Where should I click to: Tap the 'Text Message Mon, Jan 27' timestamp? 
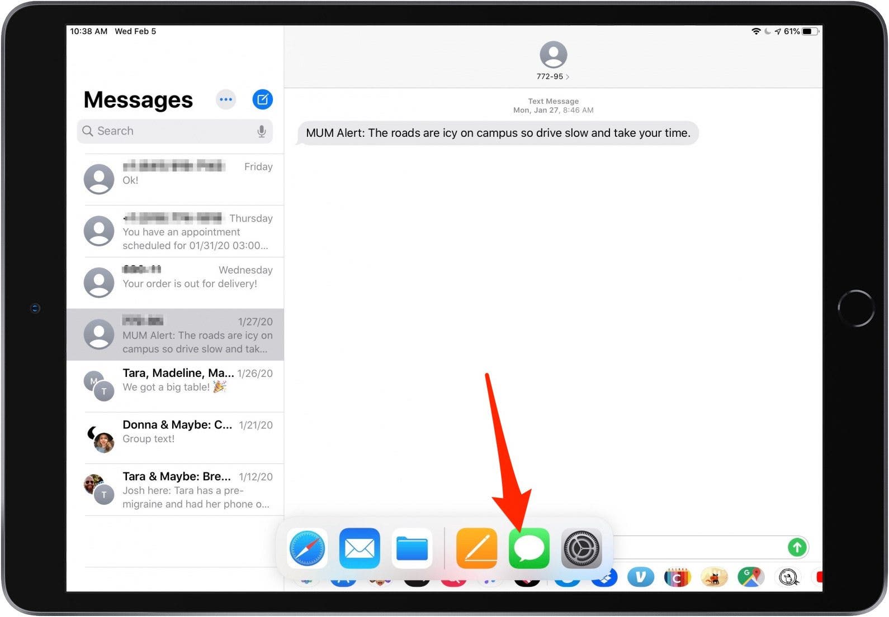554,106
